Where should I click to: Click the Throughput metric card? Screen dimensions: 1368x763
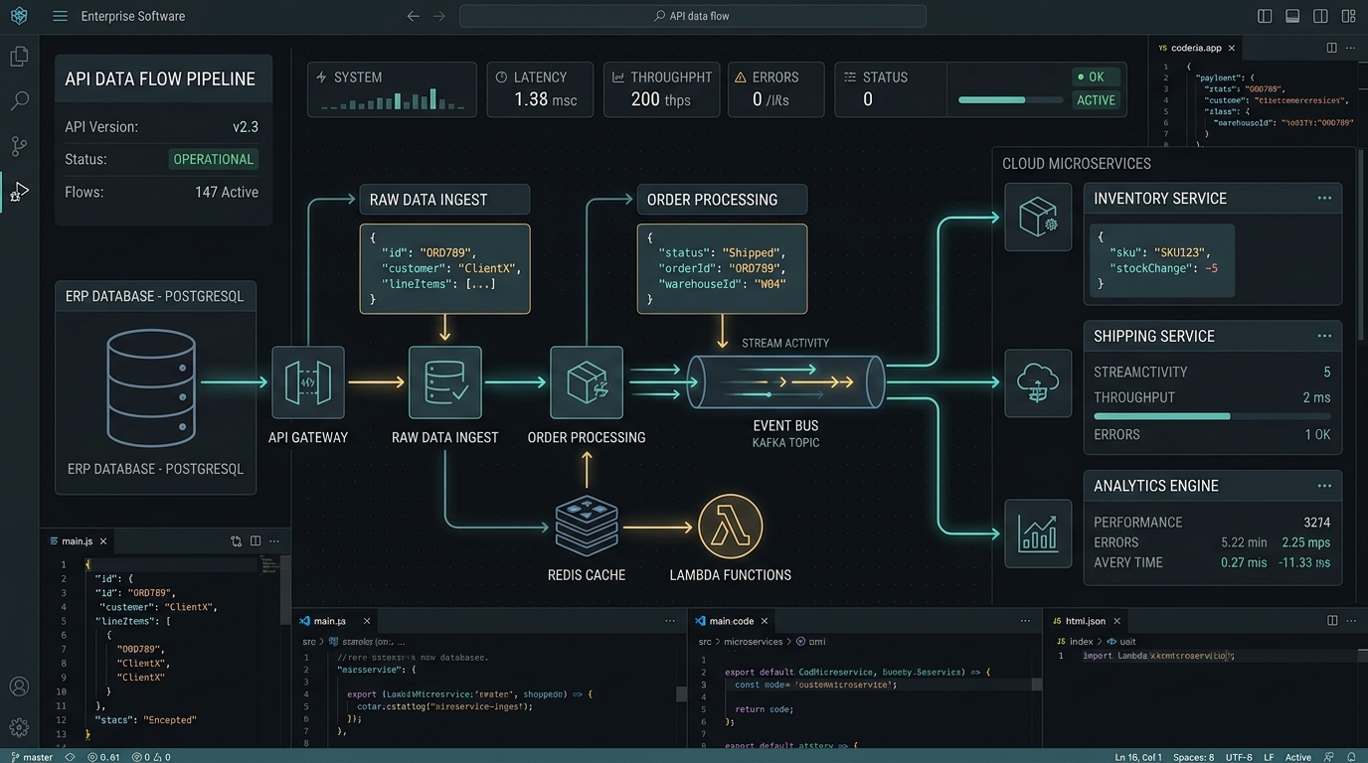click(661, 89)
